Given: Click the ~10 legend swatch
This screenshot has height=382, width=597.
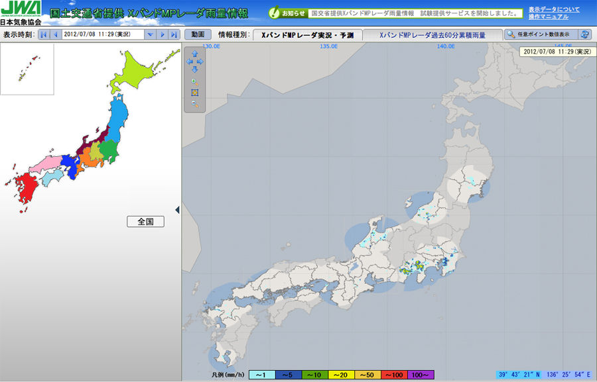Looking at the screenshot, I should pyautogui.click(x=315, y=375).
